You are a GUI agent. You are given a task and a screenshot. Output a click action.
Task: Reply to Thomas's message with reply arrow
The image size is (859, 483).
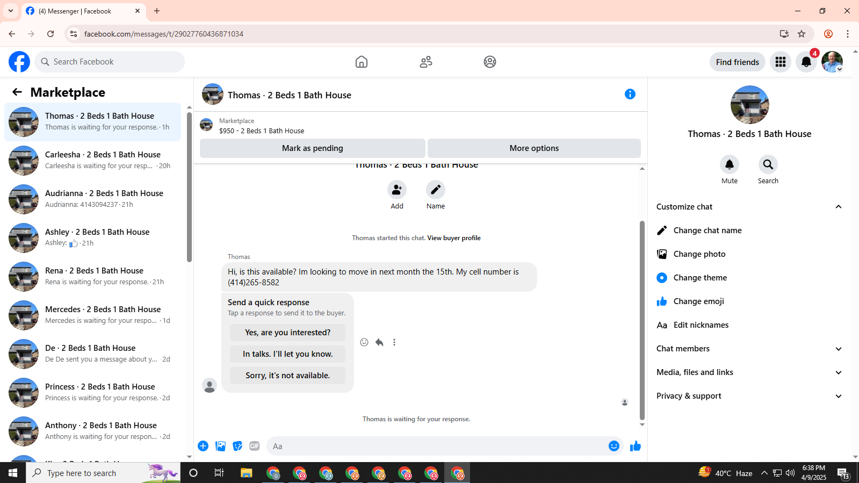(x=379, y=342)
